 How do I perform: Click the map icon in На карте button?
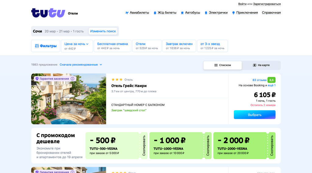[254, 65]
